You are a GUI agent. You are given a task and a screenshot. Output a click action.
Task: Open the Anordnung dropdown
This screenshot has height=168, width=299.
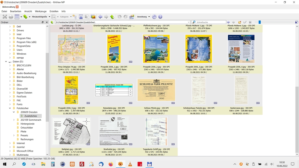point(143,17)
